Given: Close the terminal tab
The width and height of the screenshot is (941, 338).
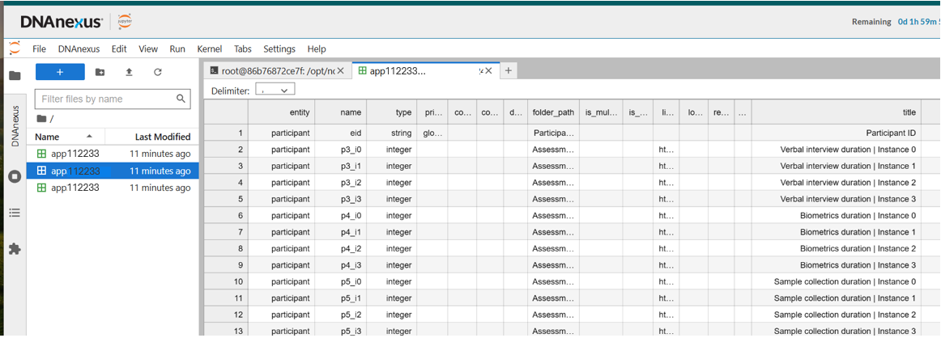Looking at the screenshot, I should click(x=341, y=71).
